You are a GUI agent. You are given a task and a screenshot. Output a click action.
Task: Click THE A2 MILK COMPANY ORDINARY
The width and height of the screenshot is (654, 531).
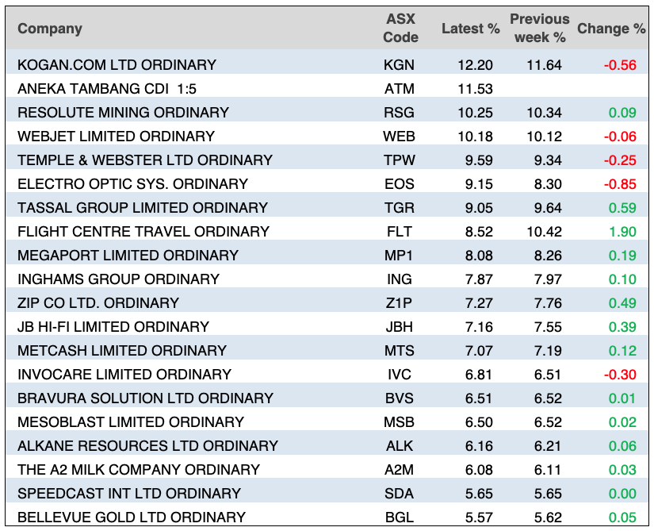point(139,470)
